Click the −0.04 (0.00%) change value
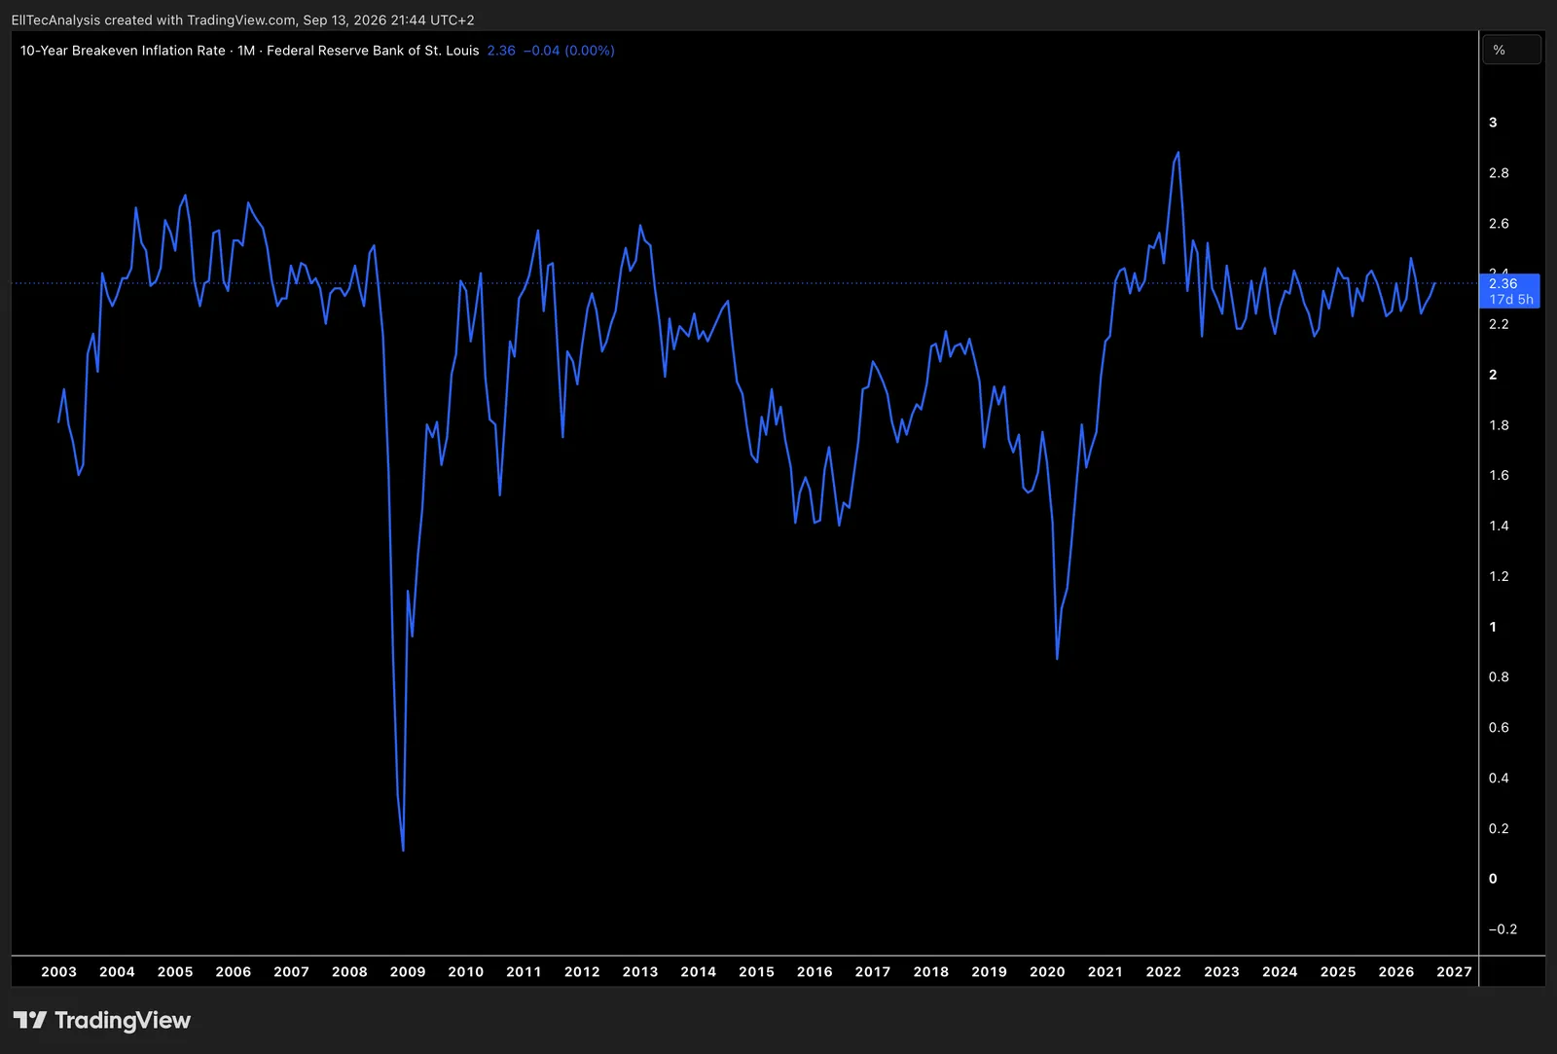The width and height of the screenshot is (1557, 1054). [569, 51]
